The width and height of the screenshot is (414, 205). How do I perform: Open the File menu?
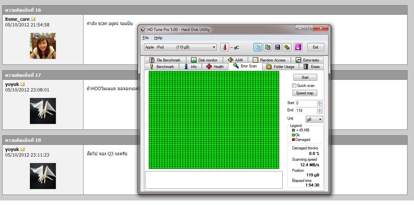click(145, 38)
